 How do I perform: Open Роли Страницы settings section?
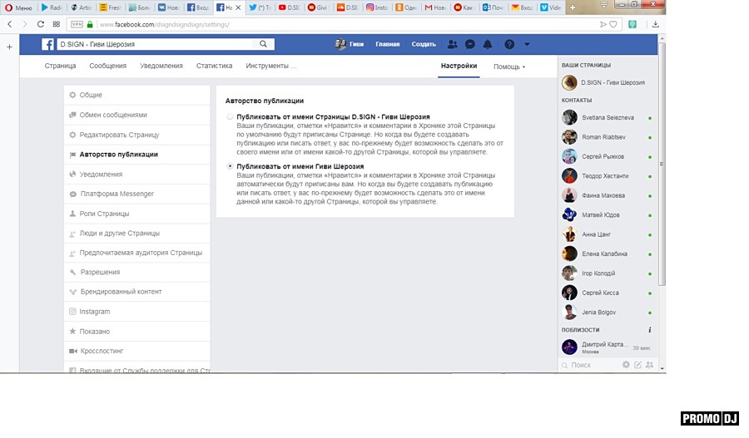coord(104,214)
